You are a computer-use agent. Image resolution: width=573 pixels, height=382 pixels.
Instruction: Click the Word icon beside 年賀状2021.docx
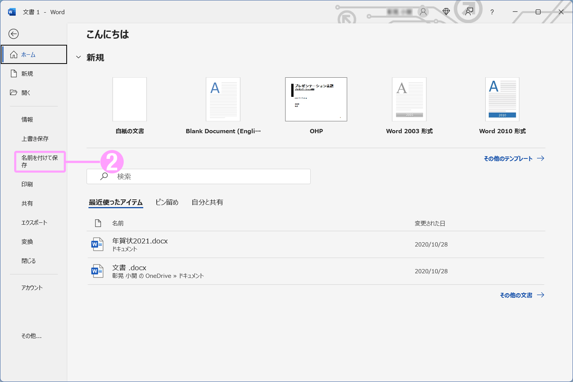pos(97,244)
